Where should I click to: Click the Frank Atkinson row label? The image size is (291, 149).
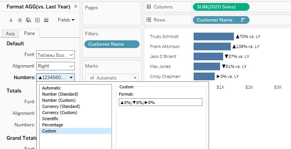coord(165,46)
